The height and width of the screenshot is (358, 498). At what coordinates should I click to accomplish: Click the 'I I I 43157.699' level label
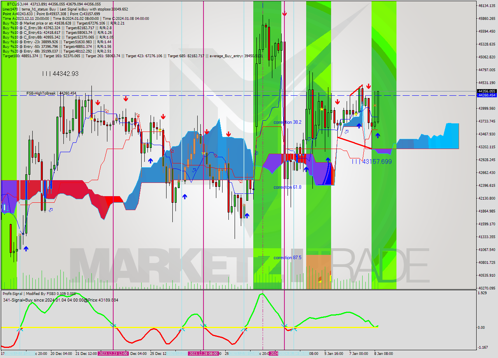(371, 161)
